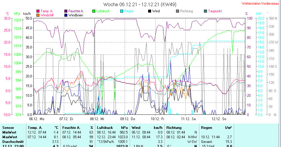Screen dimensions: 281x147
Task: Click the pink Temp. A. legend square
Action: pos(38,11)
